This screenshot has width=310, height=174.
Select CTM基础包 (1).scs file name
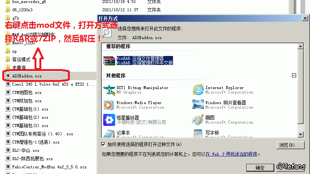coord(30,109)
